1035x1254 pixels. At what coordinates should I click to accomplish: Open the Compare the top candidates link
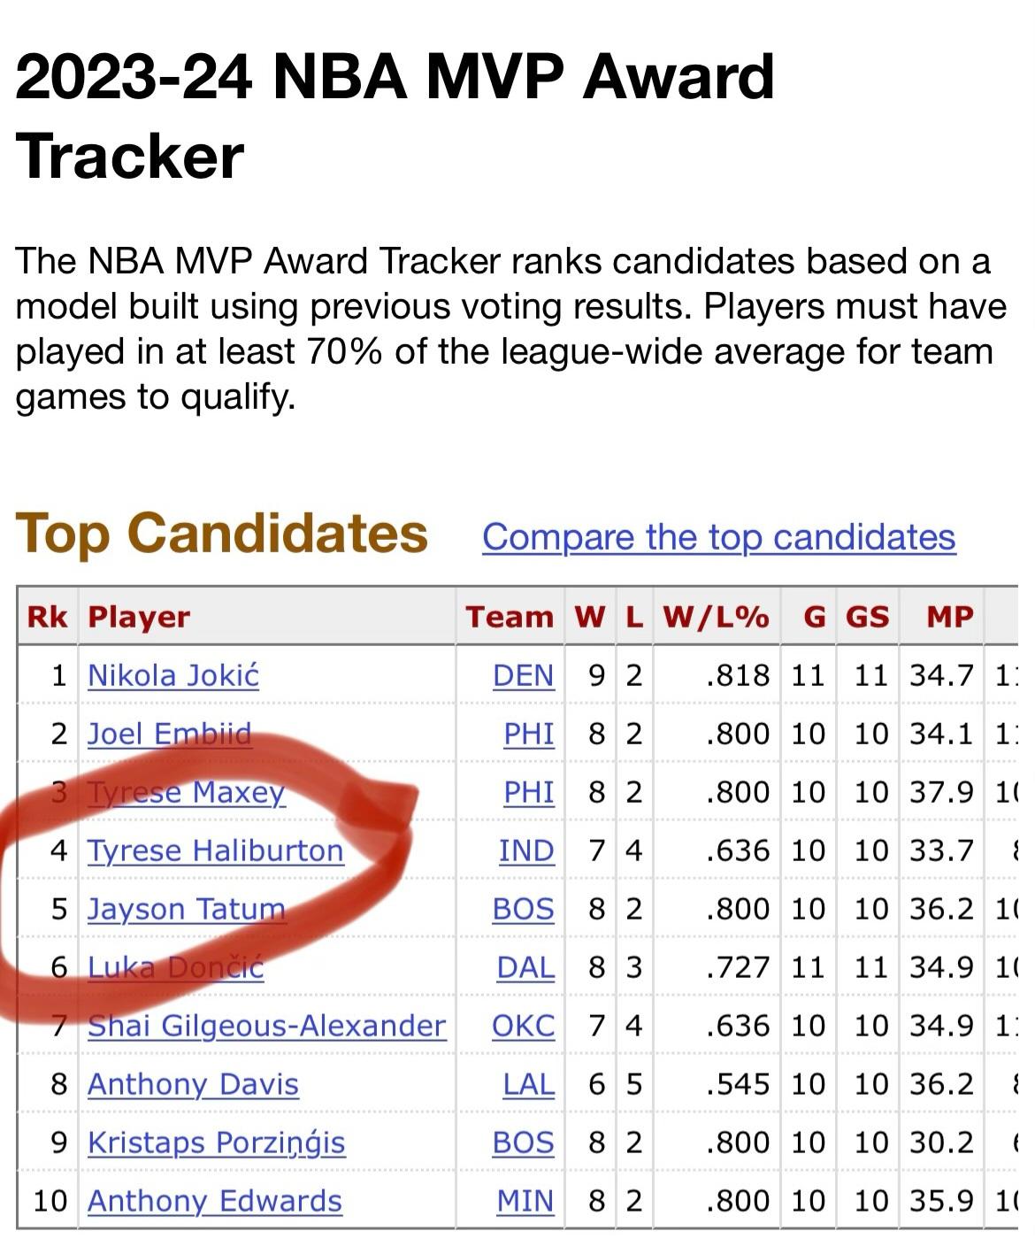[x=718, y=537]
